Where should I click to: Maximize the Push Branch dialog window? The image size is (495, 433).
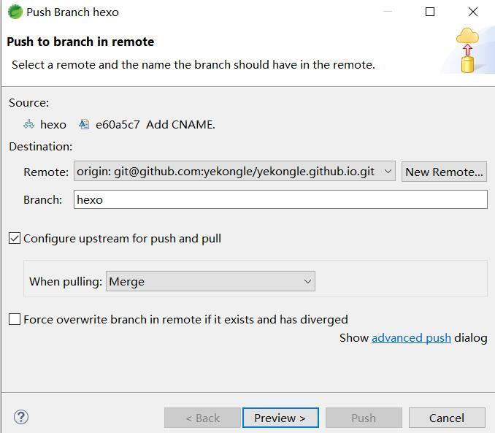(430, 12)
